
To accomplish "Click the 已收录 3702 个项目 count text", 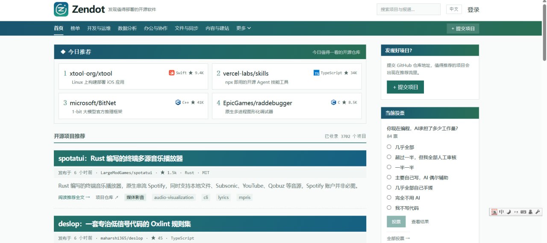I will click(x=345, y=136).
